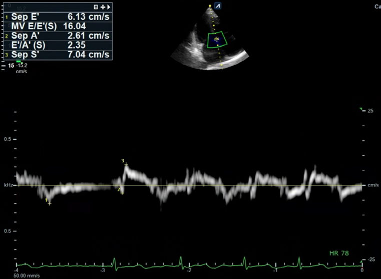
Task: Click the 25 velocity scale label
Action: pos(370,111)
